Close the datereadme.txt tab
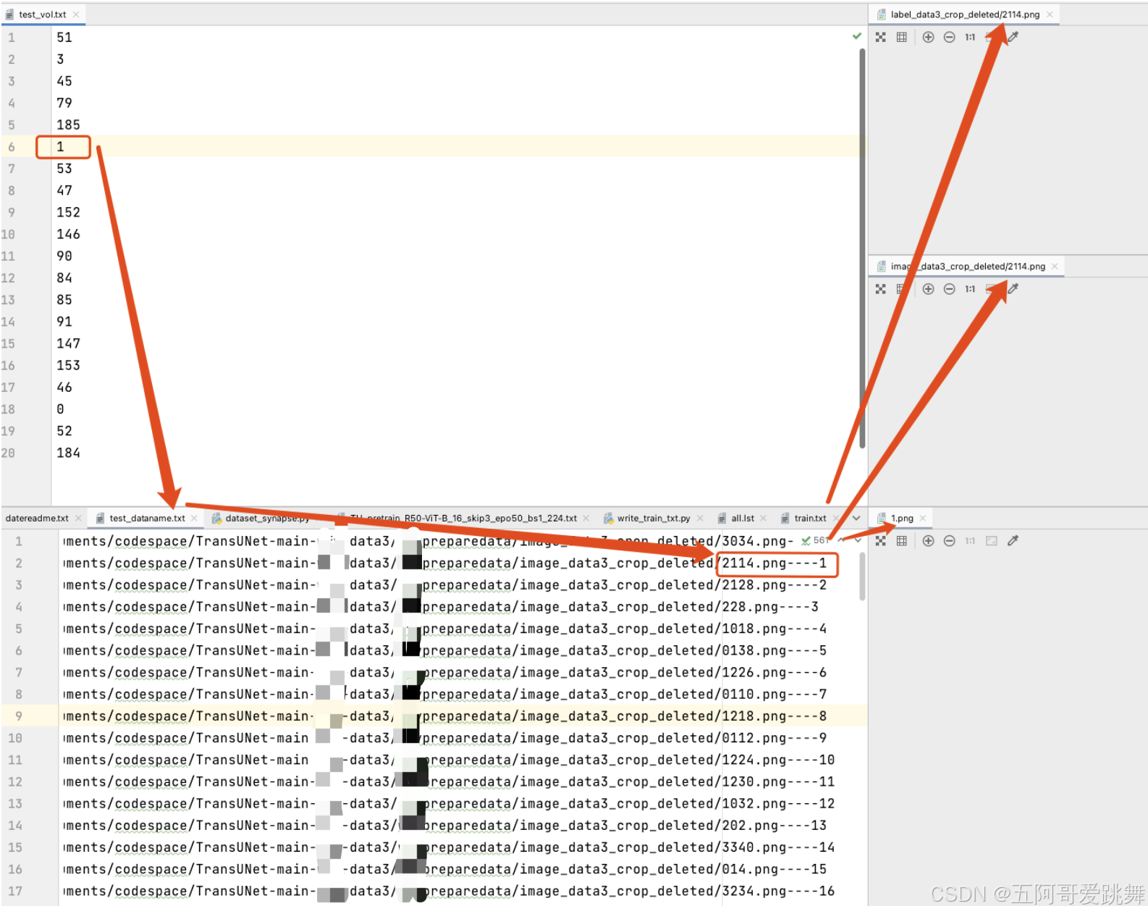The image size is (1148, 914). click(78, 519)
